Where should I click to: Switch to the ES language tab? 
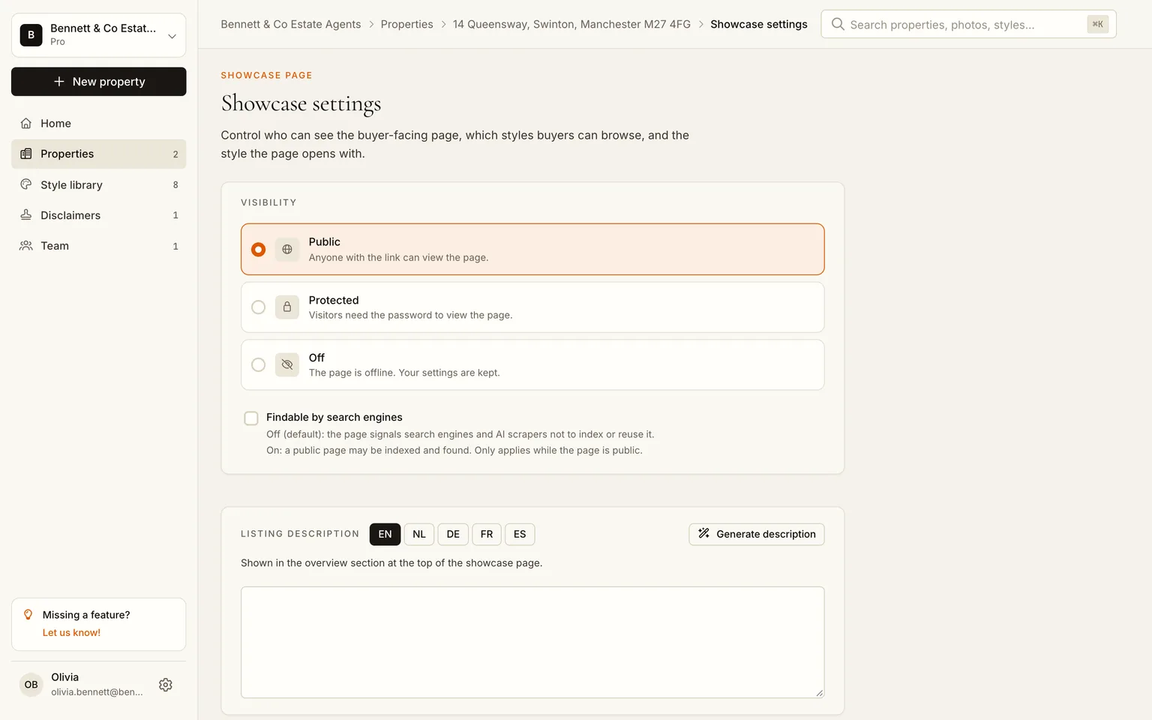click(520, 534)
